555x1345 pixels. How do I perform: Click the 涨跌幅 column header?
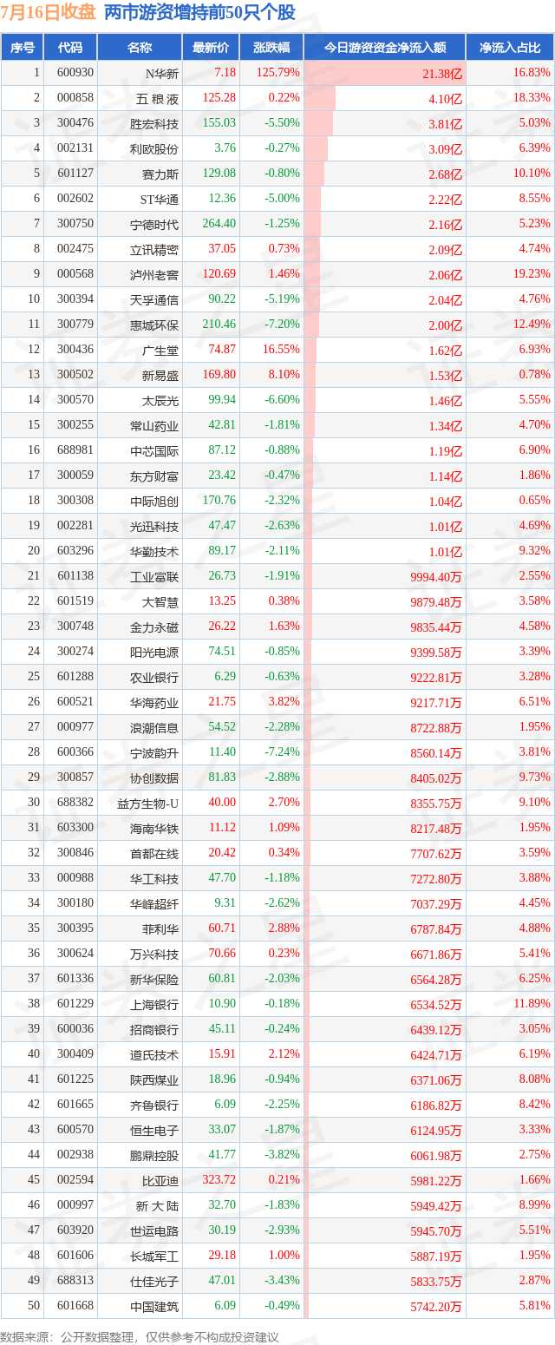[x=271, y=48]
